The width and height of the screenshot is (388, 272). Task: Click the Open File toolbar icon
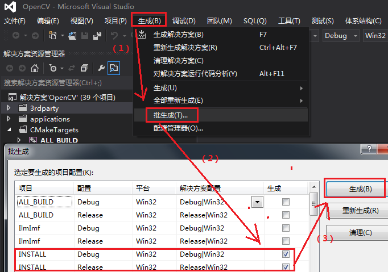(72, 36)
